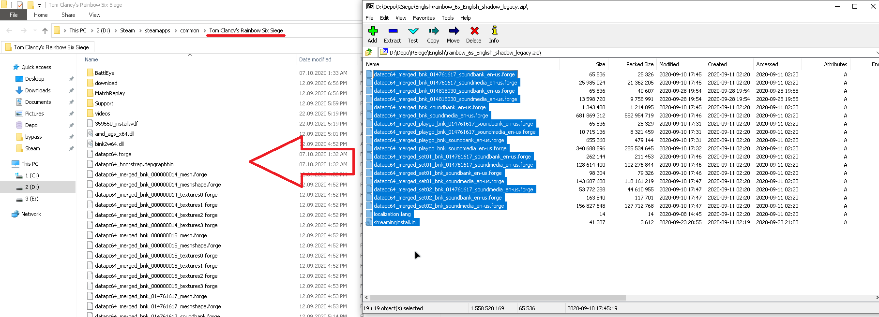Select localization.lang in the archive
Viewport: 879px width, 317px height.
tap(392, 214)
